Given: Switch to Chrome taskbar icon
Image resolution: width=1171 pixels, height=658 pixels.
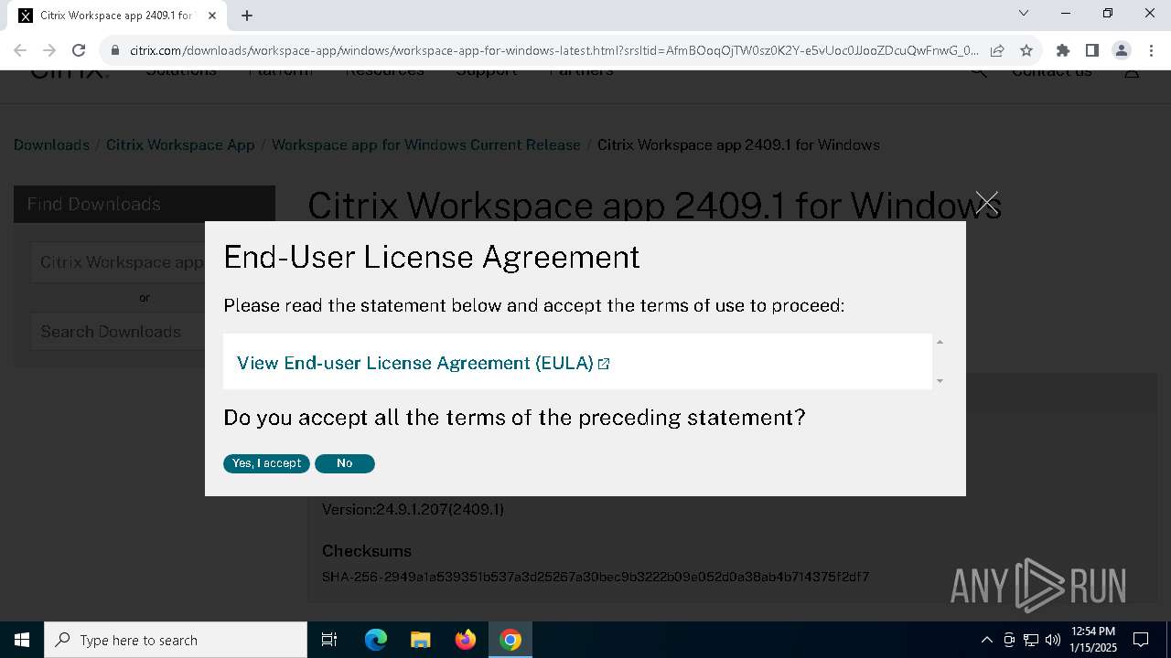Looking at the screenshot, I should pyautogui.click(x=510, y=640).
